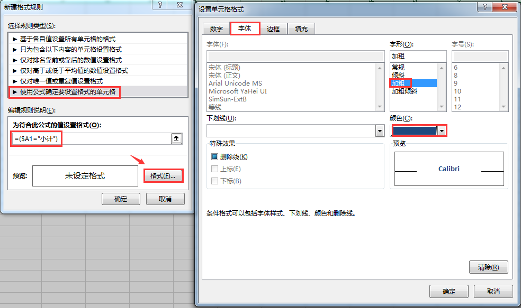Click the Calibri font preview box

click(449, 169)
